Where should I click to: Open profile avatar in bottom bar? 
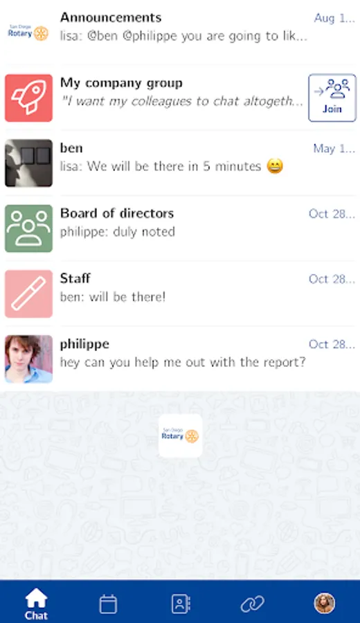pyautogui.click(x=325, y=604)
